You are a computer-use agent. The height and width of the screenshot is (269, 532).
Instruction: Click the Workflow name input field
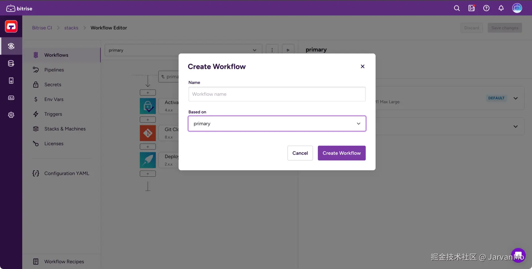pyautogui.click(x=277, y=94)
